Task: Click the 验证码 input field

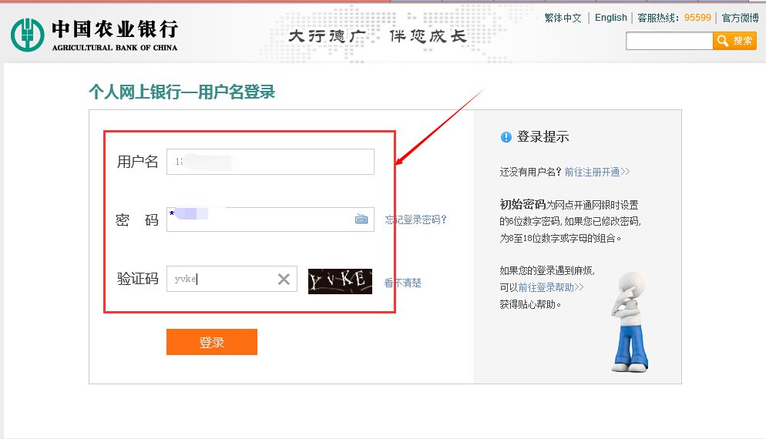Action: pos(231,279)
